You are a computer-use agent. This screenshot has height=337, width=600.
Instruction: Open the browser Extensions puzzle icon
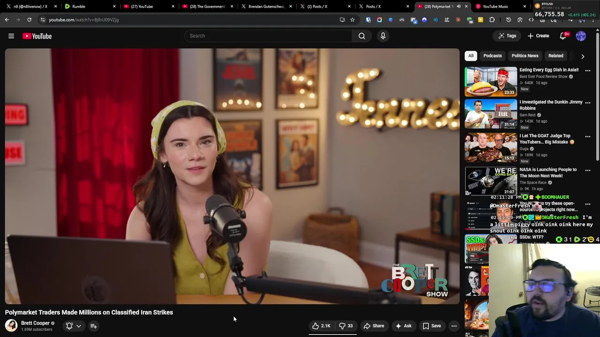[492, 20]
